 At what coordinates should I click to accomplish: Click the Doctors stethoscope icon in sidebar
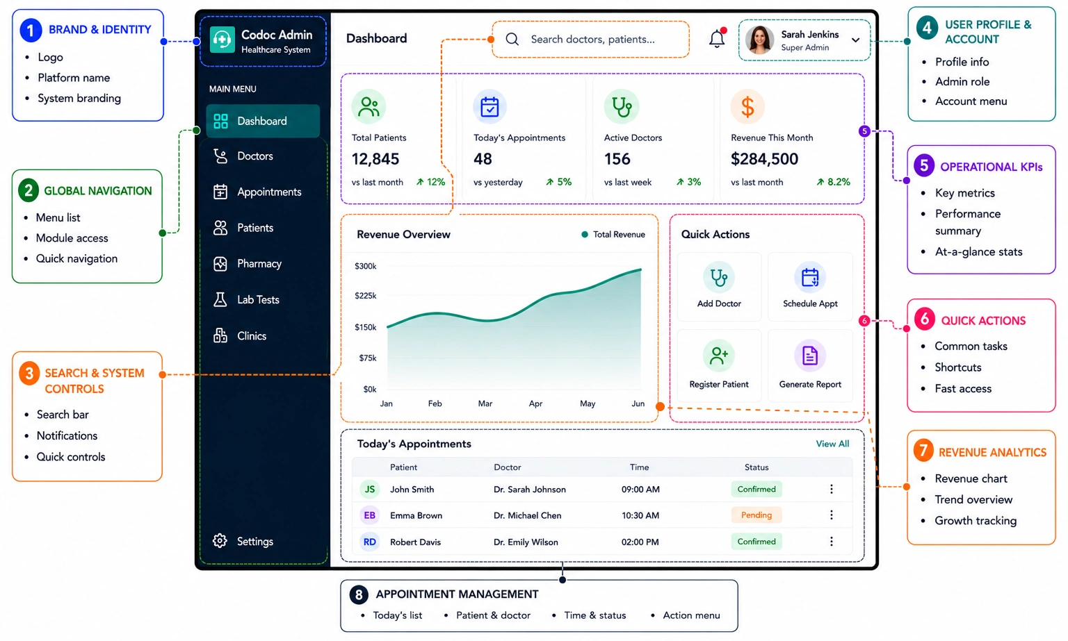tap(220, 156)
